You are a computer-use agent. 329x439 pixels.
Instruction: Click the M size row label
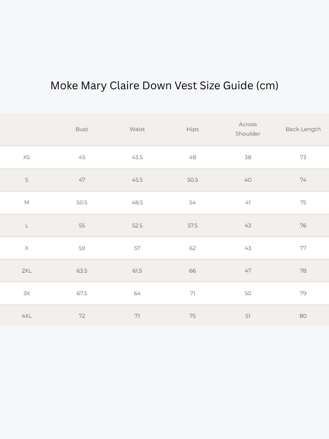coord(27,203)
